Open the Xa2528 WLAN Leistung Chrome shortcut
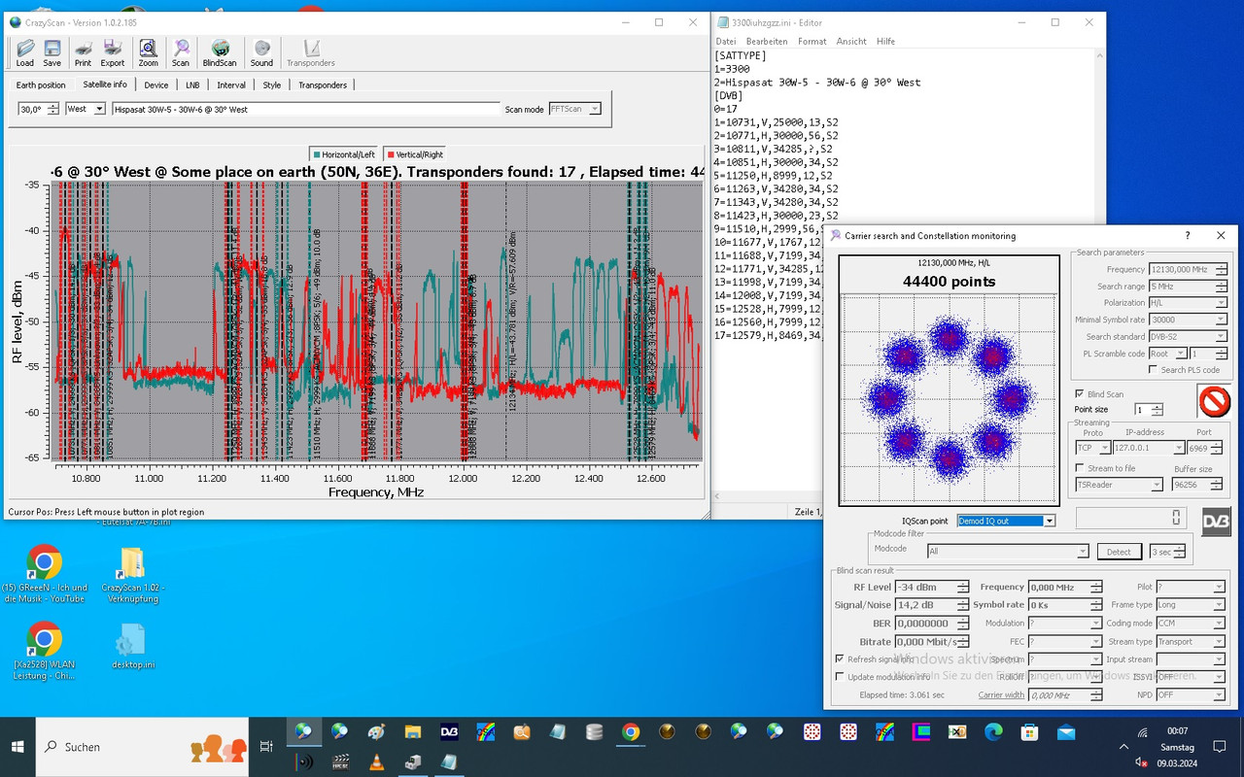Screen dimensions: 1244x777 (x=45, y=651)
